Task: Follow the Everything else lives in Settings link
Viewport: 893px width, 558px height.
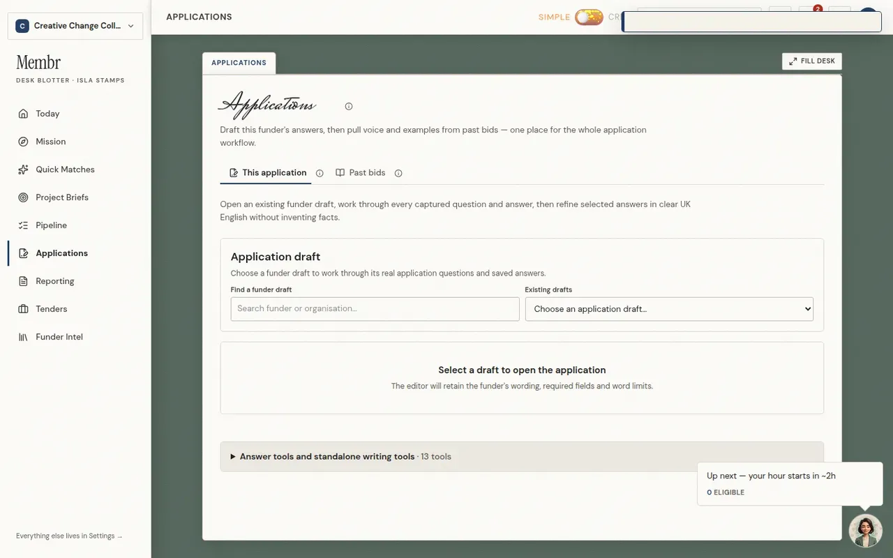Action: tap(69, 536)
